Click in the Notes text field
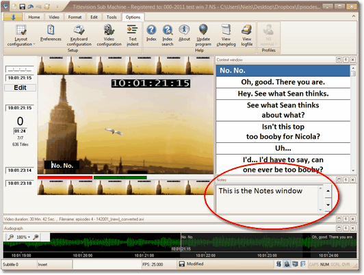The image size is (364, 275). click(x=267, y=198)
